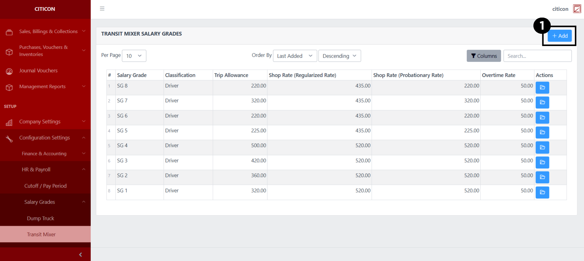The height and width of the screenshot is (261, 584).
Task: Open the citicon user profile icon
Action: (x=577, y=9)
